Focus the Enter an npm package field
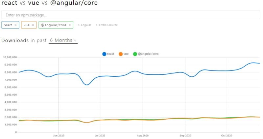 pos(131,15)
